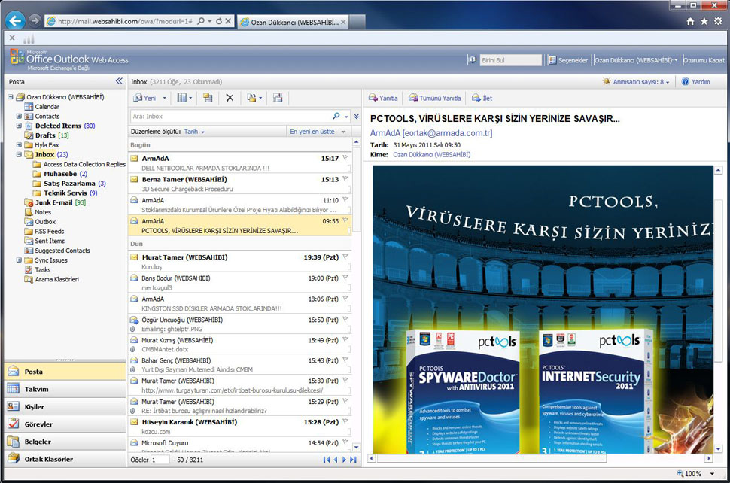Image resolution: width=730 pixels, height=483 pixels.
Task: Expand the Deleted Items folder node
Action: click(x=19, y=126)
